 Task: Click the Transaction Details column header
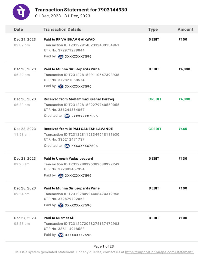click(62, 29)
